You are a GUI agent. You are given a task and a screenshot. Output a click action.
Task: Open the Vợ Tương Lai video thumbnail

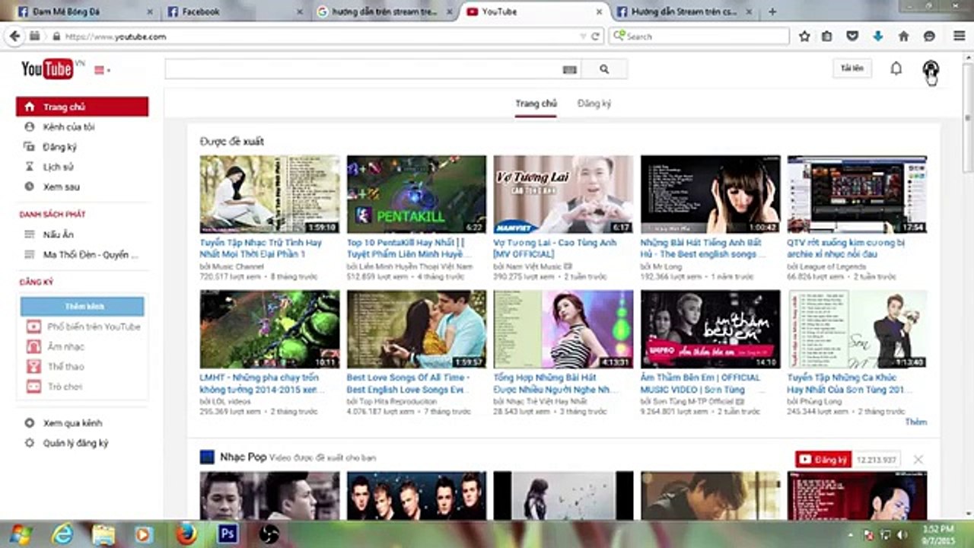tap(563, 194)
